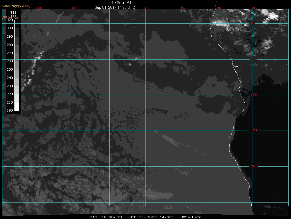Screen dimensions: 291x219
Task: Click the Sep 01, 2017 14:30 UTC timestamp
Action: tap(115, 7)
